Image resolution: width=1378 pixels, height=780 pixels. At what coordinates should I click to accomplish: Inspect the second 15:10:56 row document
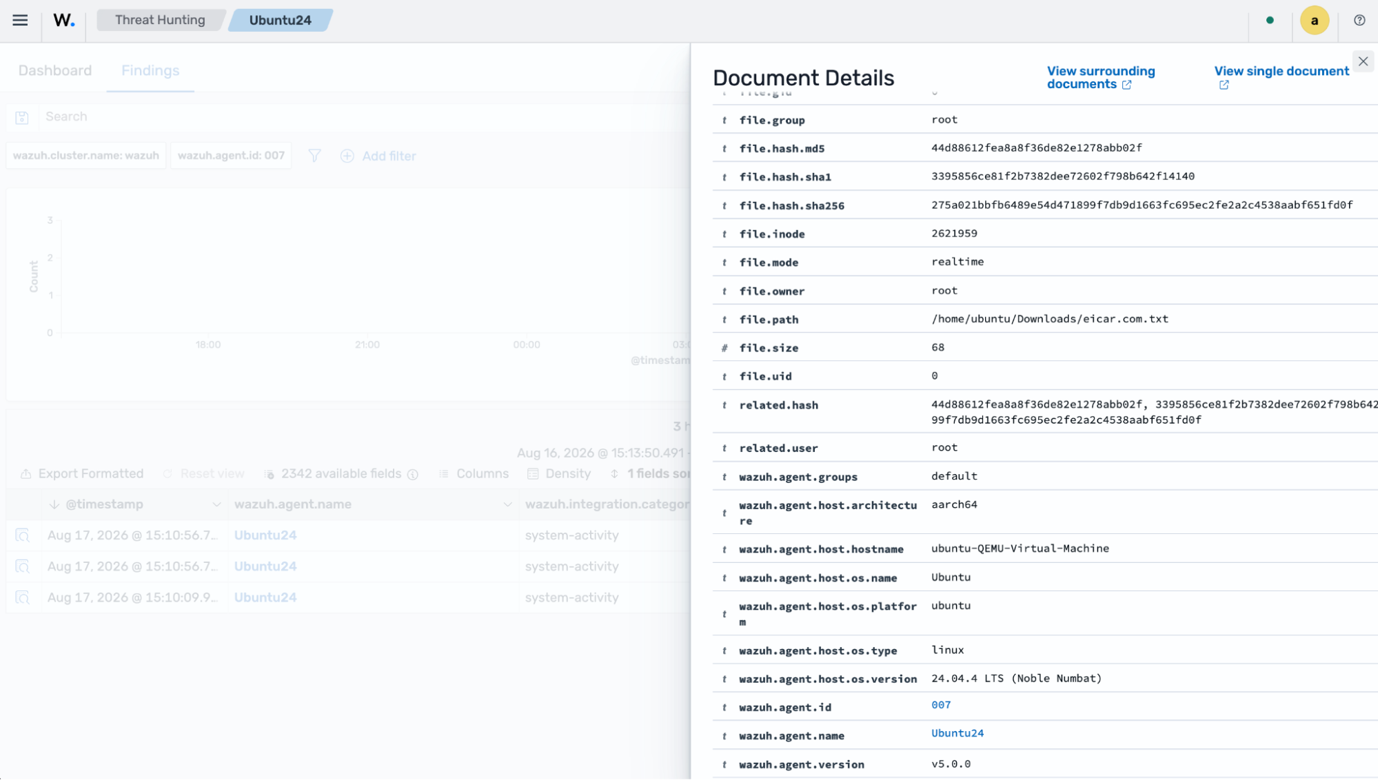23,566
